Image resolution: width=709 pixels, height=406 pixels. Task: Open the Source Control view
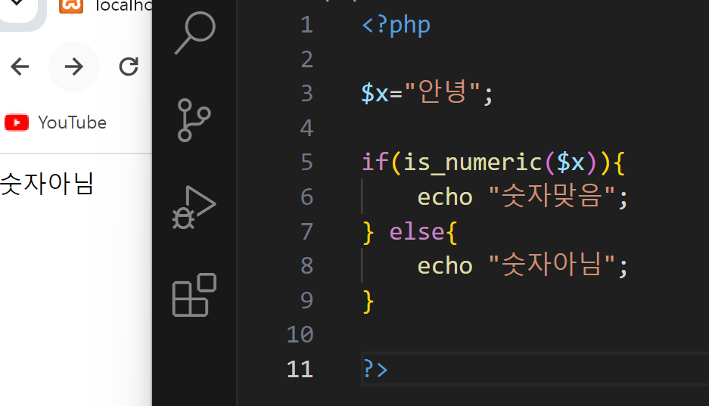pos(194,120)
